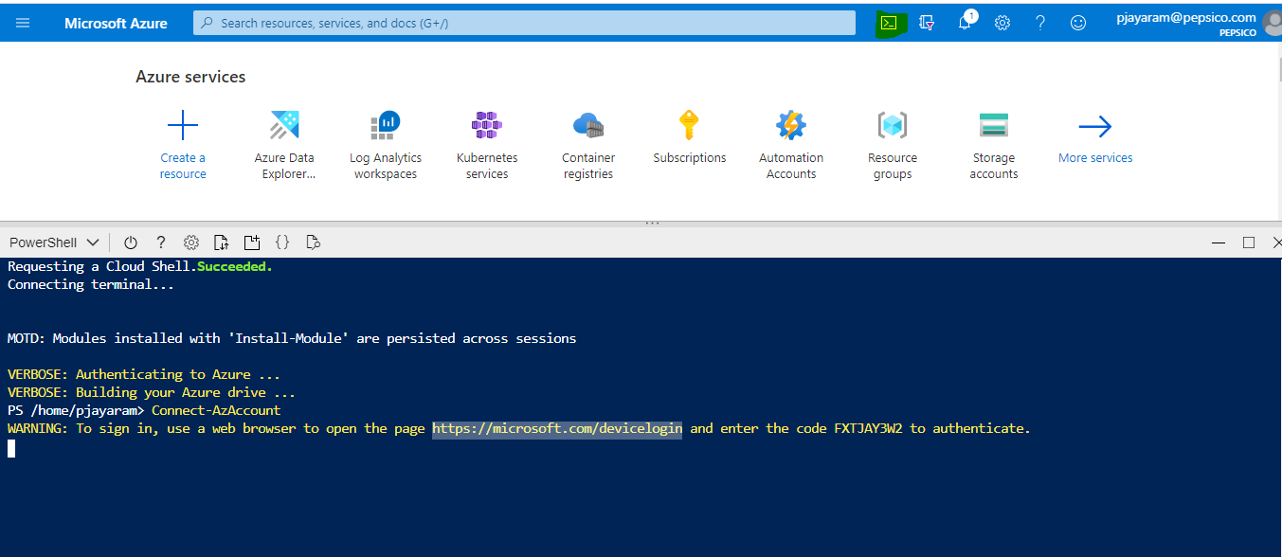Image resolution: width=1282 pixels, height=557 pixels.
Task: Open the Create a resource link
Action: click(183, 166)
